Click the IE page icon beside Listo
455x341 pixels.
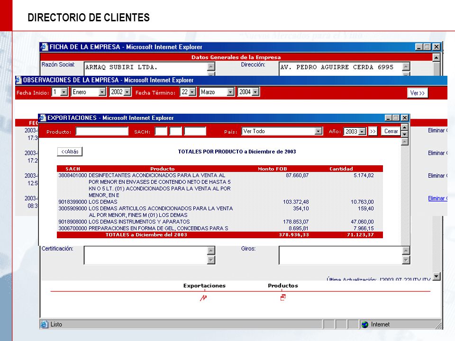pyautogui.click(x=44, y=324)
